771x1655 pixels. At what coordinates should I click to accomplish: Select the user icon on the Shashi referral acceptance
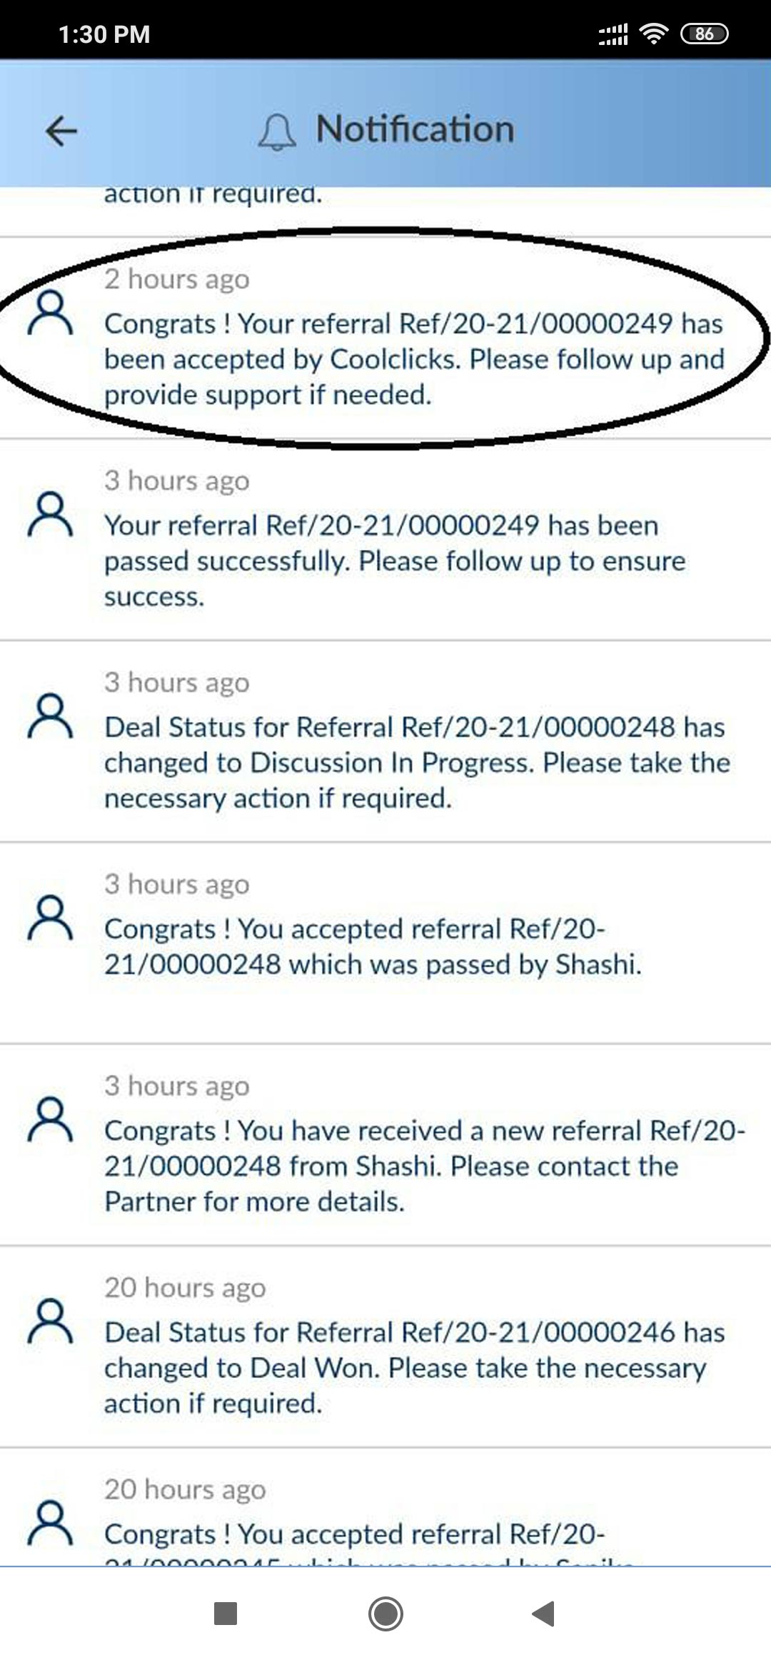(x=49, y=919)
